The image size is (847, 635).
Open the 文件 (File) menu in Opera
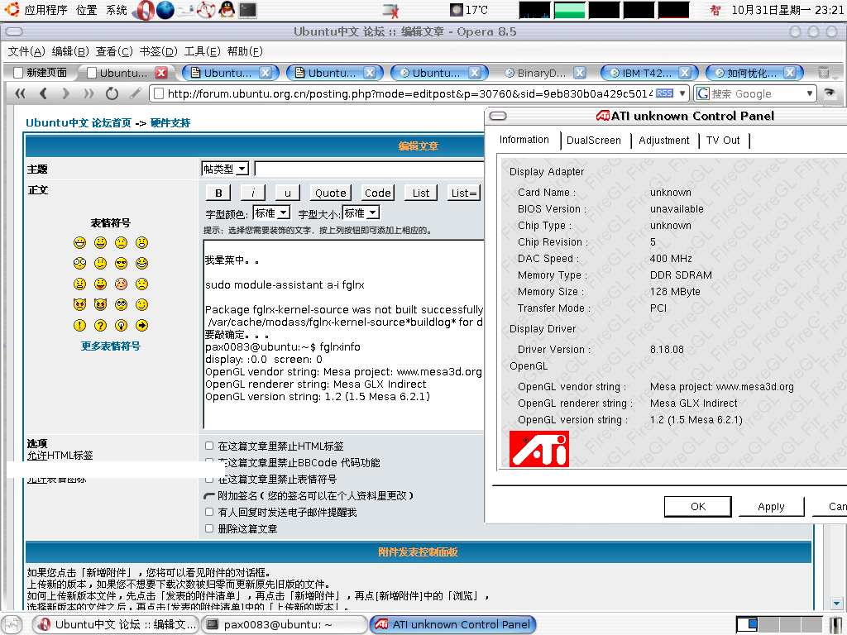[26, 51]
